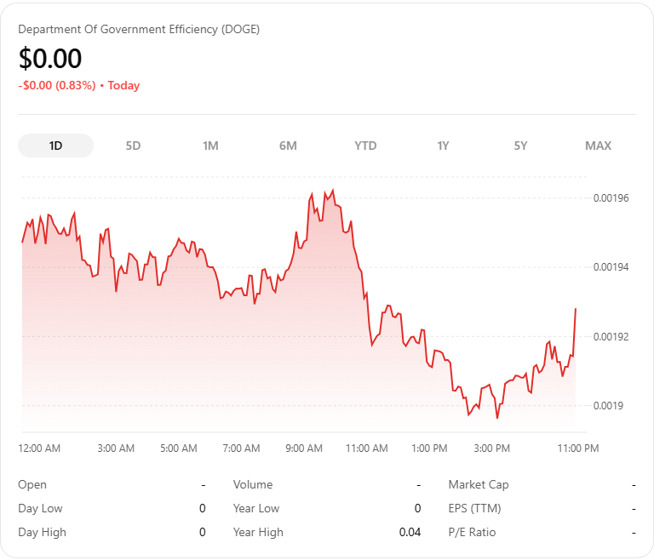Switch to the 5D range tab

tap(133, 146)
